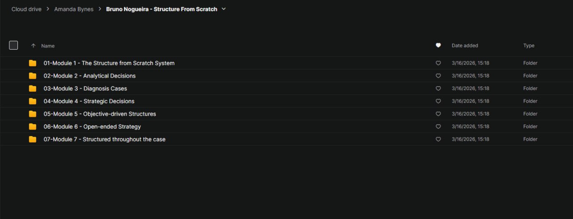Expand the current folder breadcrumb dropdown chevron
Viewport: 573px width, 219px height.
224,9
